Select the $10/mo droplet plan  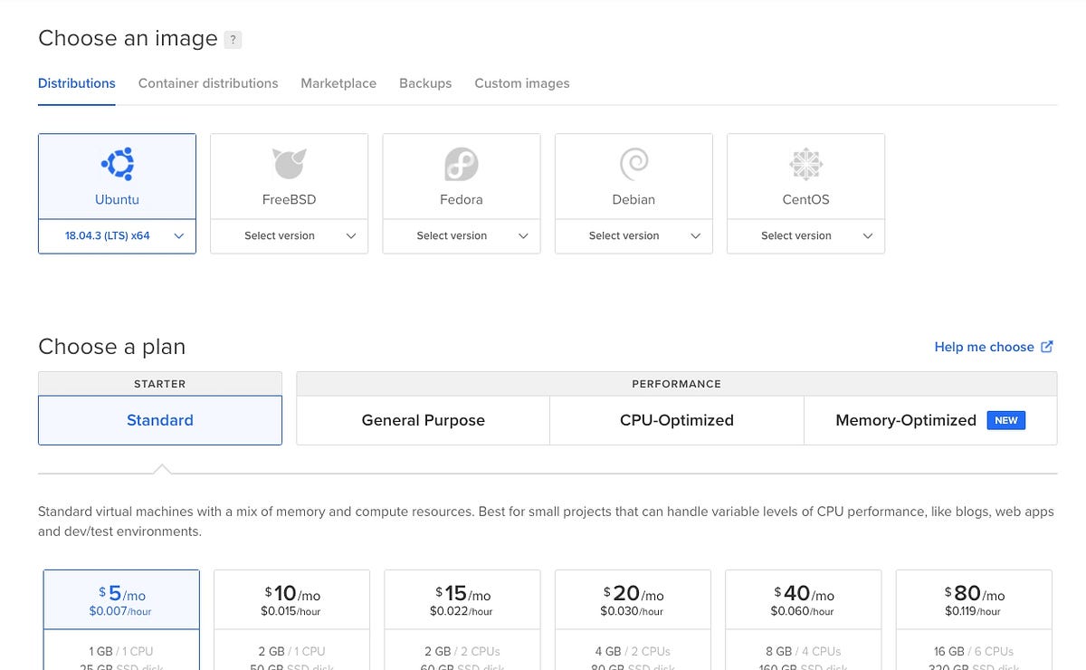[291, 598]
